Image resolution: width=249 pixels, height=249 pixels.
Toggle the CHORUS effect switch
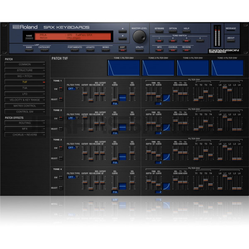point(173,50)
